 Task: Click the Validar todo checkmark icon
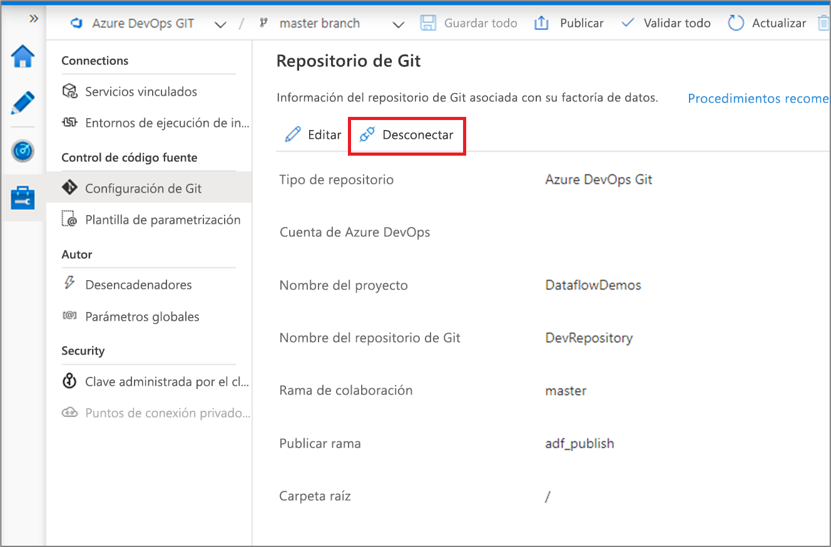[x=628, y=24]
